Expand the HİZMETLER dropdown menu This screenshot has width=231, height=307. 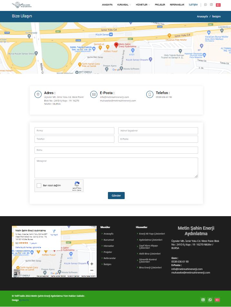[x=143, y=5]
